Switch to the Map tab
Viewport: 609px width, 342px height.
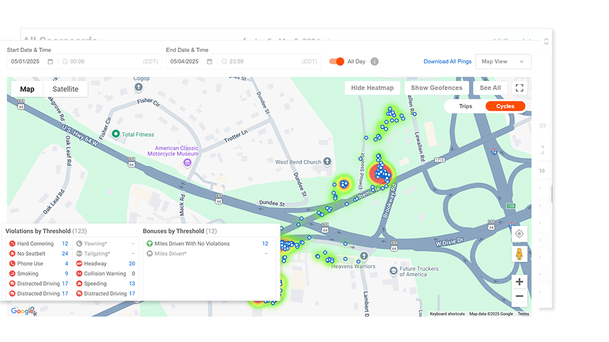pos(27,89)
